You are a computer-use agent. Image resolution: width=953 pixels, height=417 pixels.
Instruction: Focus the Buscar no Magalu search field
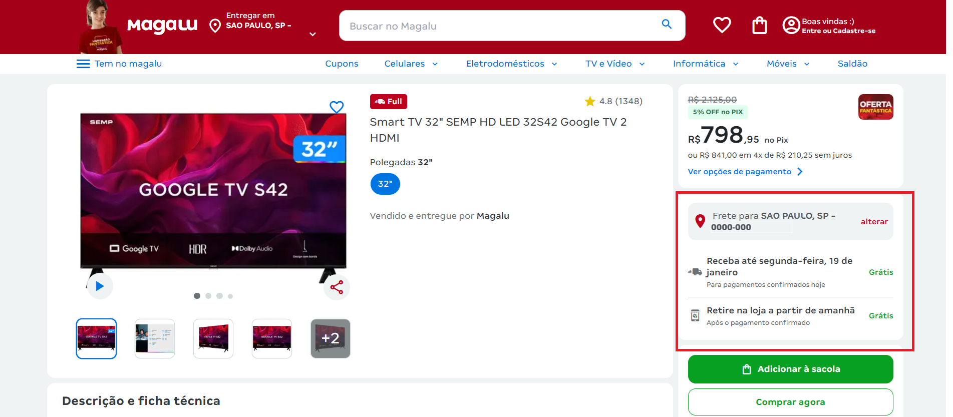pyautogui.click(x=512, y=26)
